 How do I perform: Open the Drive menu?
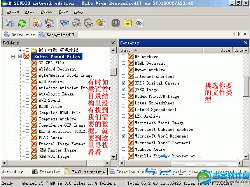click(x=13, y=12)
